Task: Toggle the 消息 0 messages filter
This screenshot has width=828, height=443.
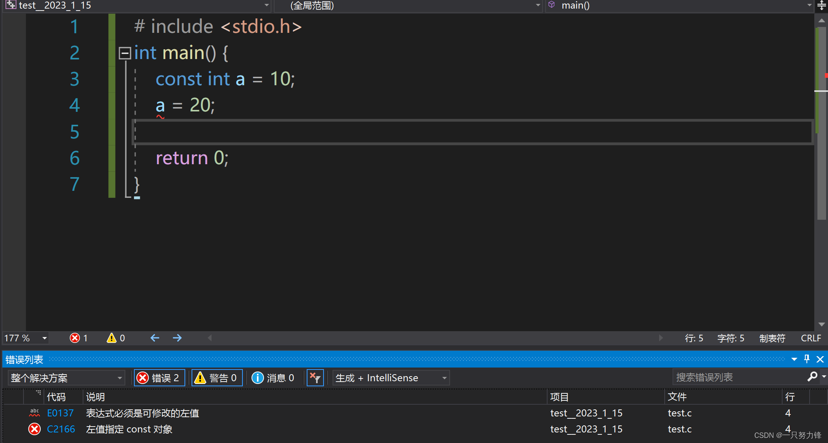Action: tap(273, 378)
